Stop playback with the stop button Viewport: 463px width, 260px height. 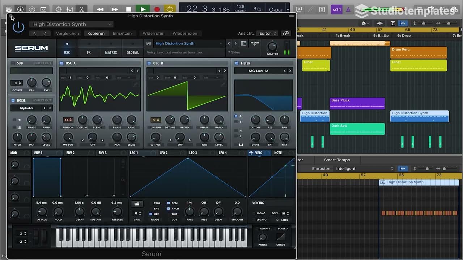[129, 9]
